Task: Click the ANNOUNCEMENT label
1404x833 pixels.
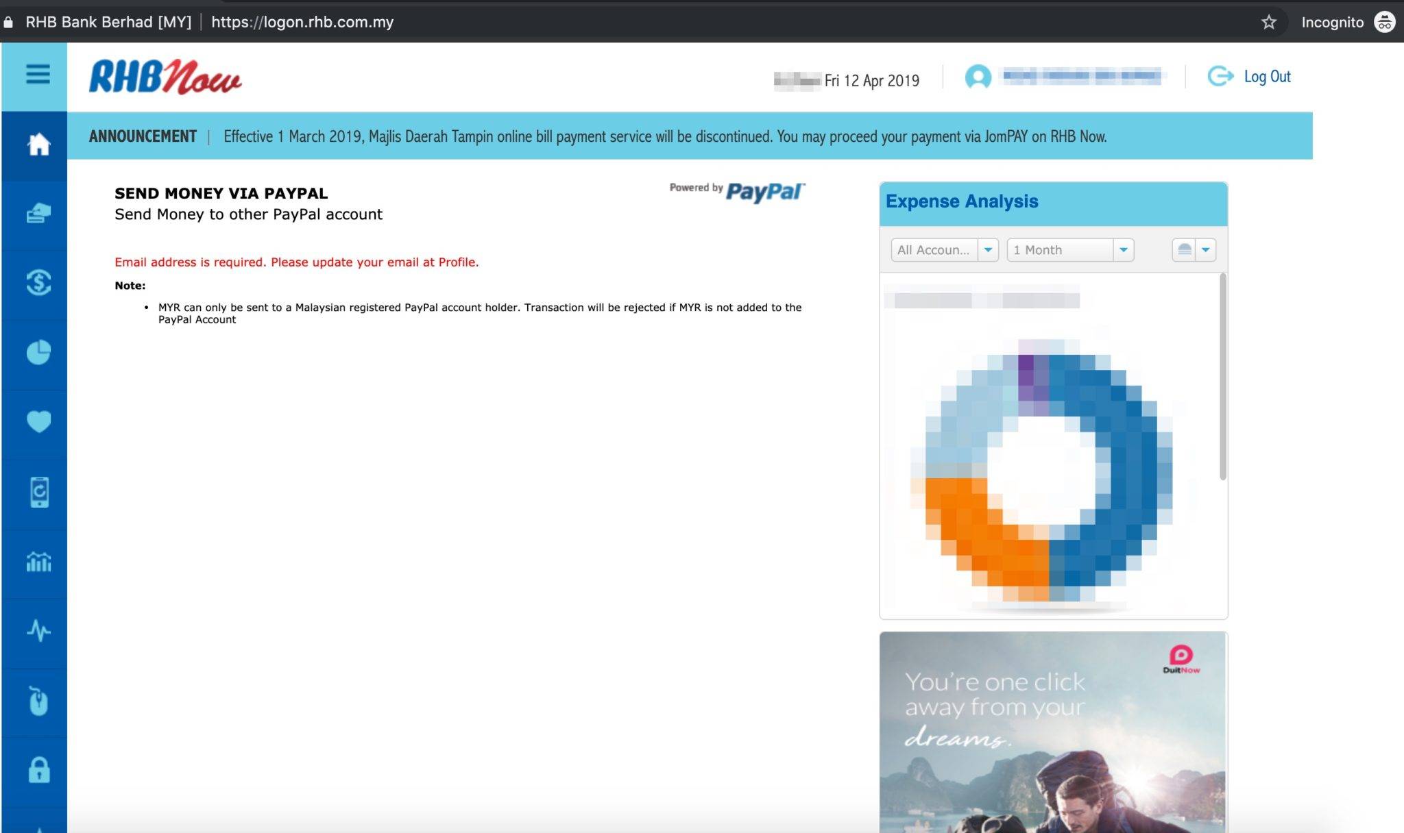Action: click(143, 136)
